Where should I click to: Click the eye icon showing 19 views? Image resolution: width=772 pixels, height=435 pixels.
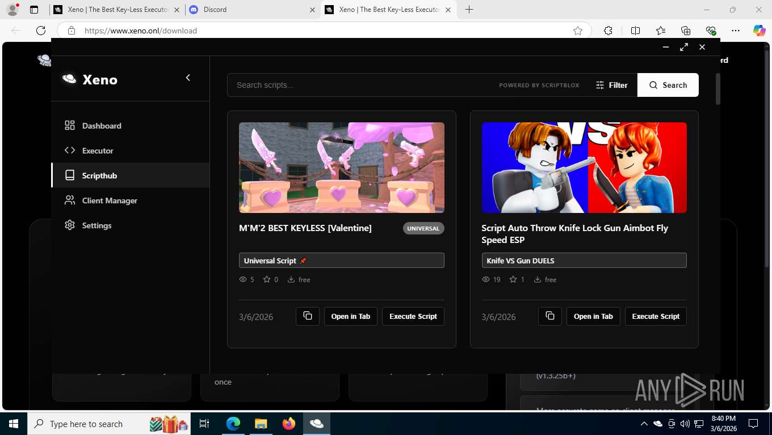(486, 279)
